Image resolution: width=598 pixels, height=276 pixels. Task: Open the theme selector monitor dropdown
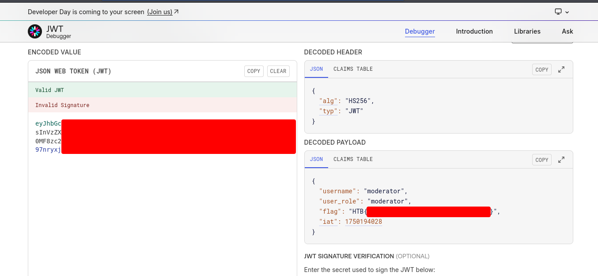click(562, 12)
